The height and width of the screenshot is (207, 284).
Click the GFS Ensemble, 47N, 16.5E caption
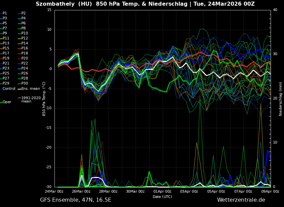click(76, 200)
